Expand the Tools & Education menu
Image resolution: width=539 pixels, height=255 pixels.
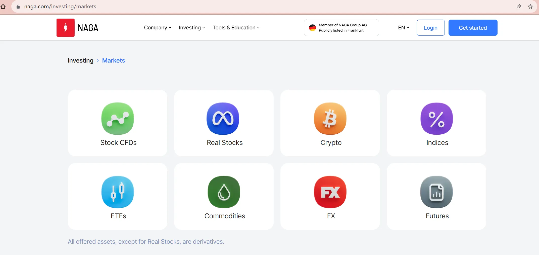click(x=236, y=28)
